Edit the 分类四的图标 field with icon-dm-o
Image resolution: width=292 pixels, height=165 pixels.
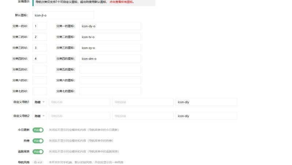coord(110,59)
